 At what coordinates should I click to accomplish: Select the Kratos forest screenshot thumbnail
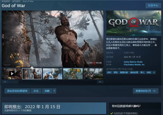pos(32,74)
